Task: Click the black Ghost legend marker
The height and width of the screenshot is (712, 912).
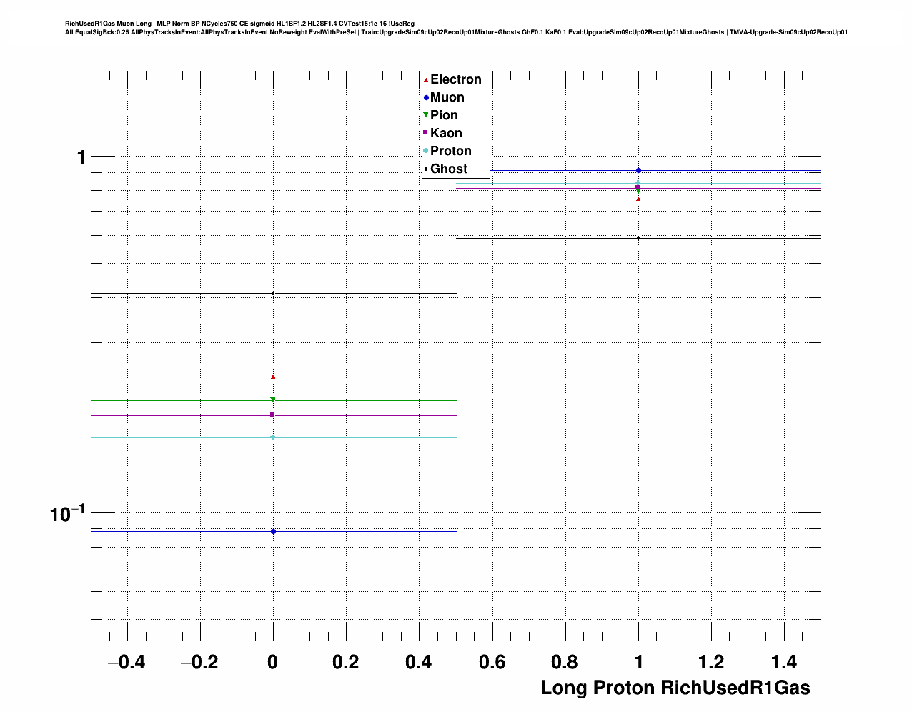Action: [x=426, y=169]
